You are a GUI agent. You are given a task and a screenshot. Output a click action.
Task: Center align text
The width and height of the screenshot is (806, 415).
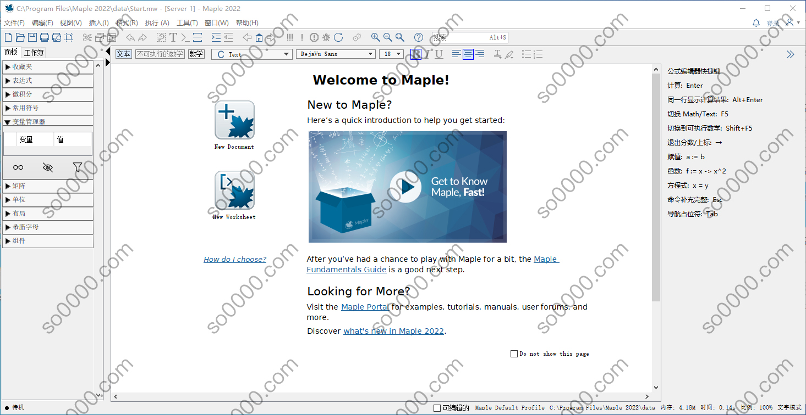(x=468, y=54)
